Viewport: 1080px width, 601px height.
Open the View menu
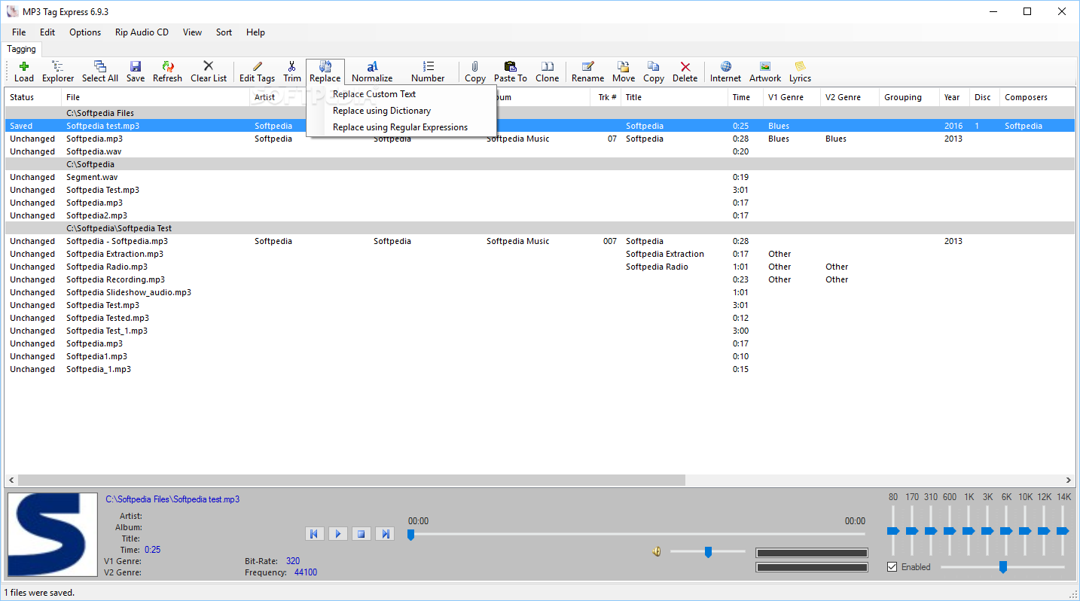pos(192,32)
